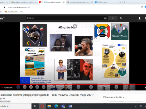The width and height of the screenshot is (146, 109).
Task: Show hidden icons with the tray chevron
Action: tap(136, 106)
